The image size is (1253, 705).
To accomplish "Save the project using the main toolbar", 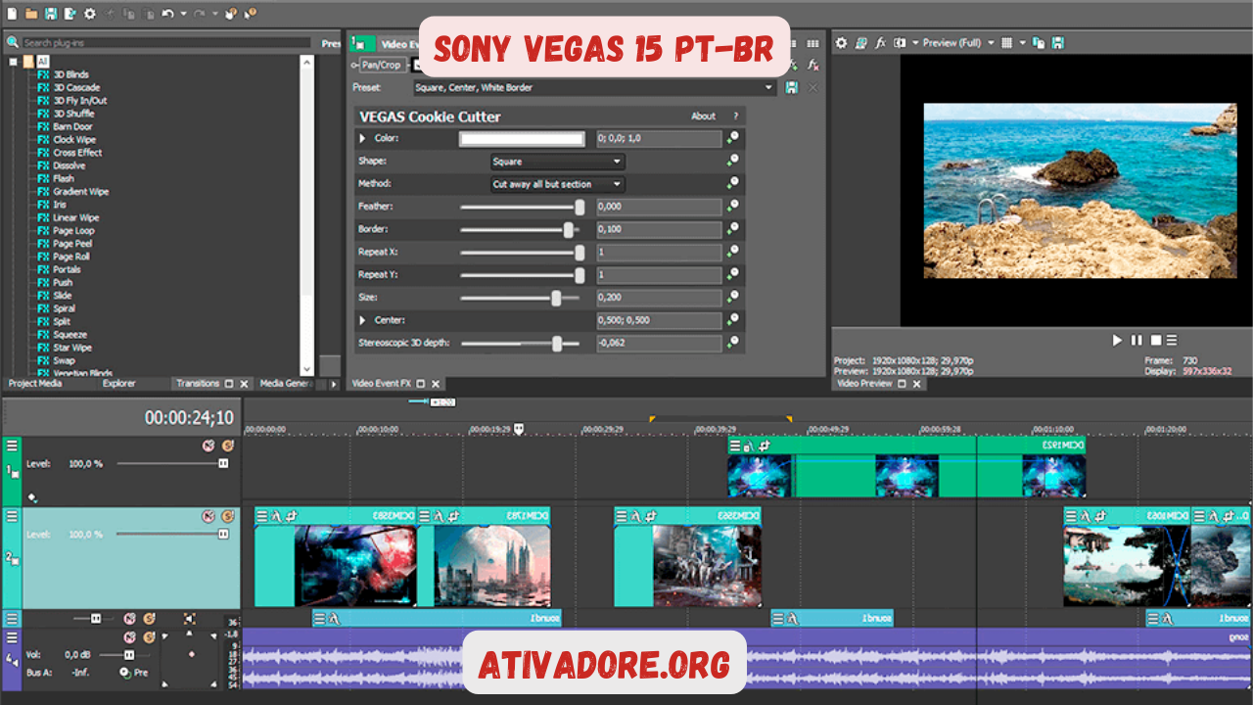I will click(51, 14).
